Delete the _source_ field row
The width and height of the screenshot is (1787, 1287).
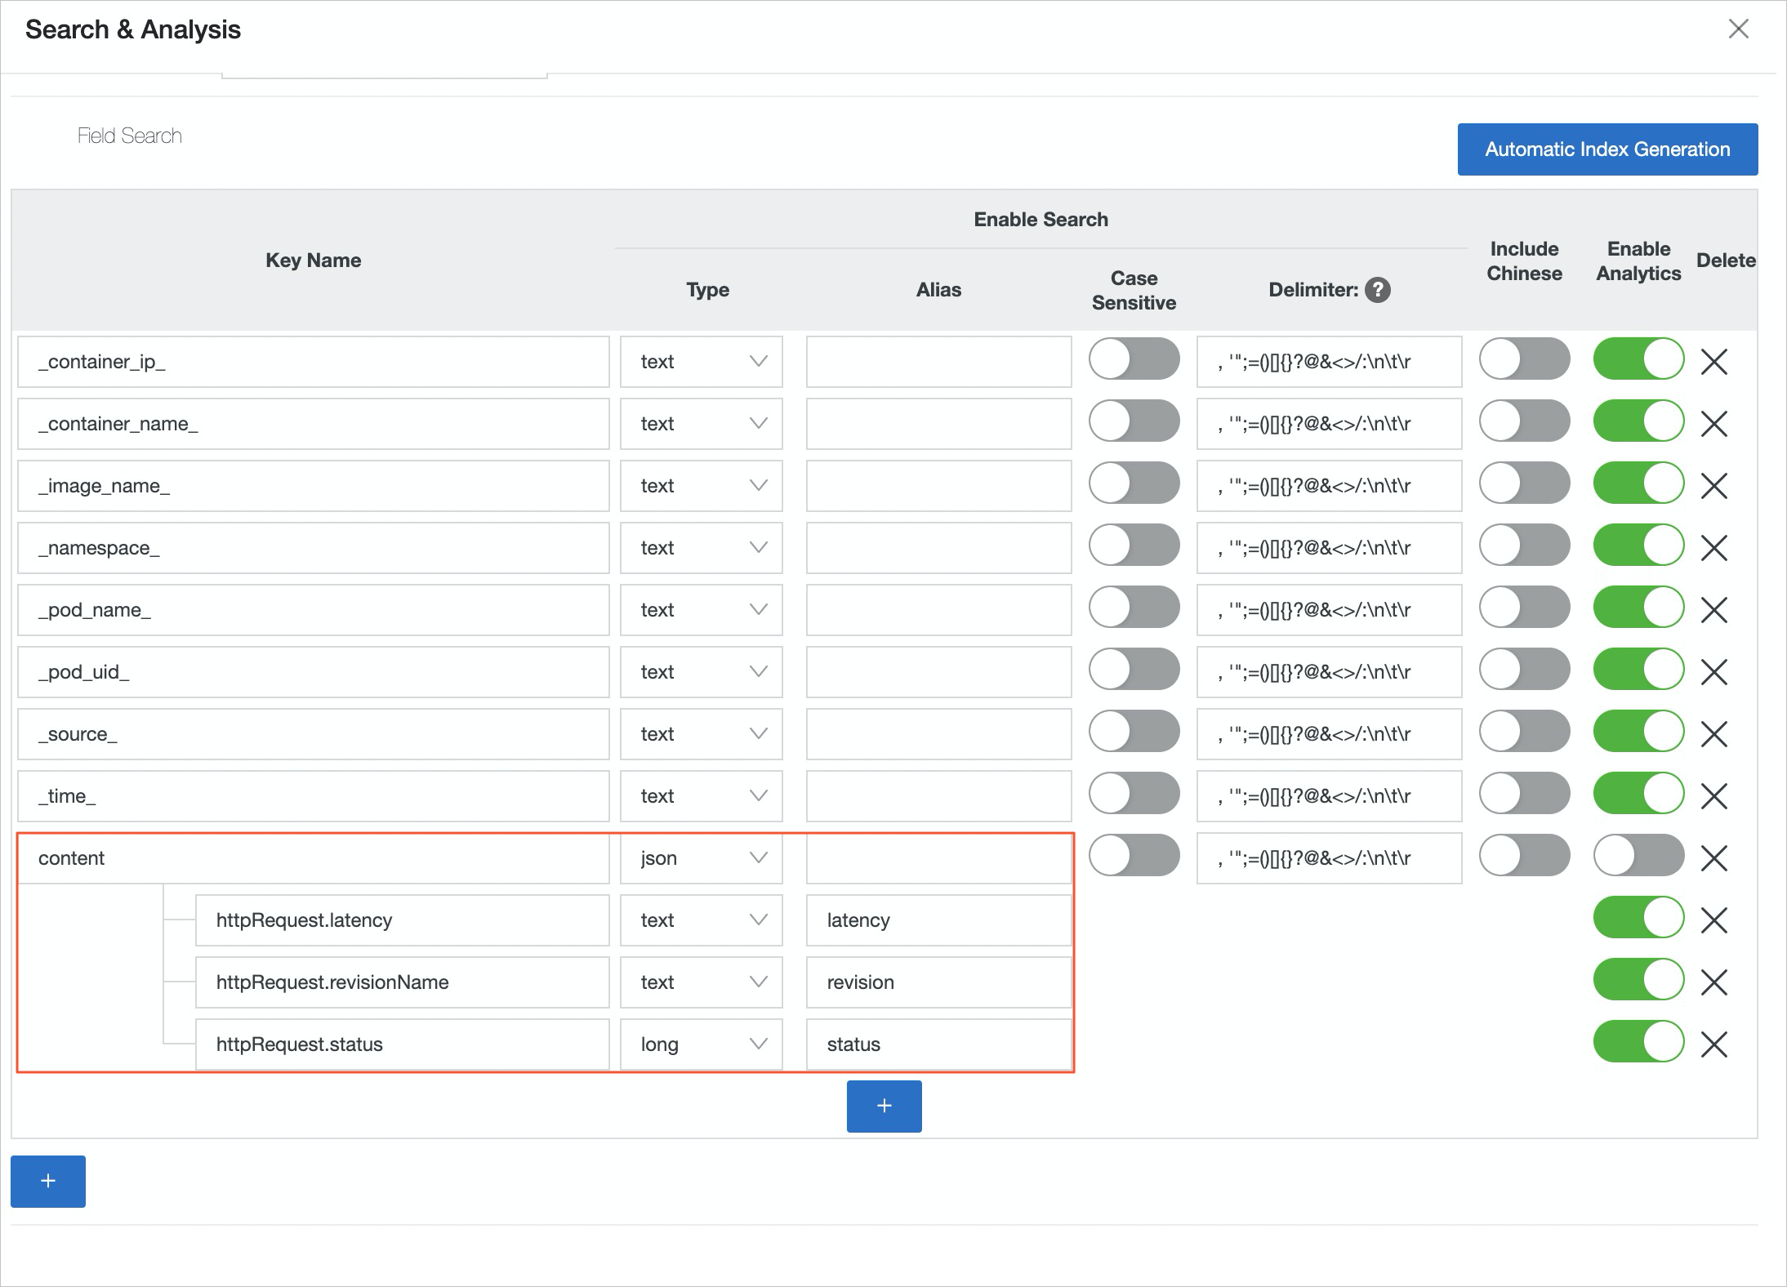pos(1713,733)
